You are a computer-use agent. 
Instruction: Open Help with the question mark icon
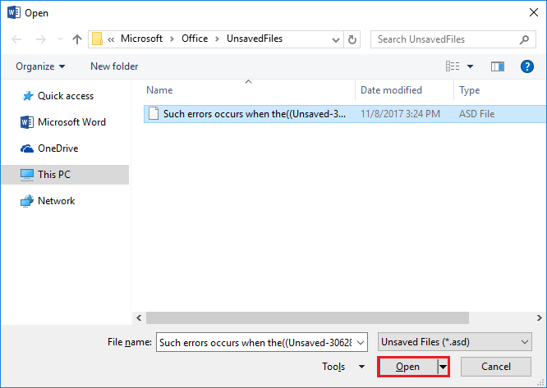point(527,66)
